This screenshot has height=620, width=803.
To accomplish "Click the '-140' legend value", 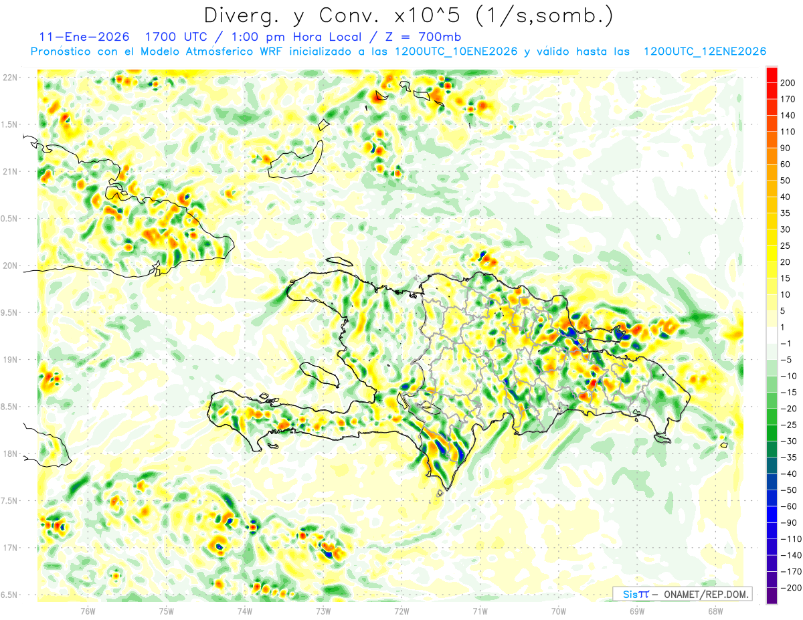I will point(792,555).
